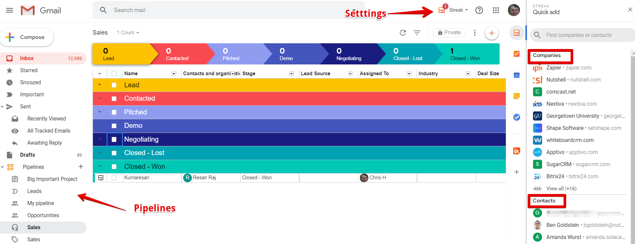Viewport: 635px width, 244px height.
Task: Click the Pipelines add plus icon
Action: (x=81, y=166)
